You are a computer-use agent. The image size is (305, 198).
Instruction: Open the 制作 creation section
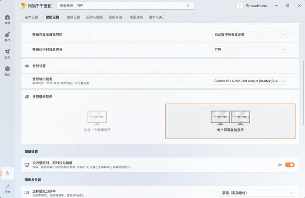pyautogui.click(x=7, y=36)
